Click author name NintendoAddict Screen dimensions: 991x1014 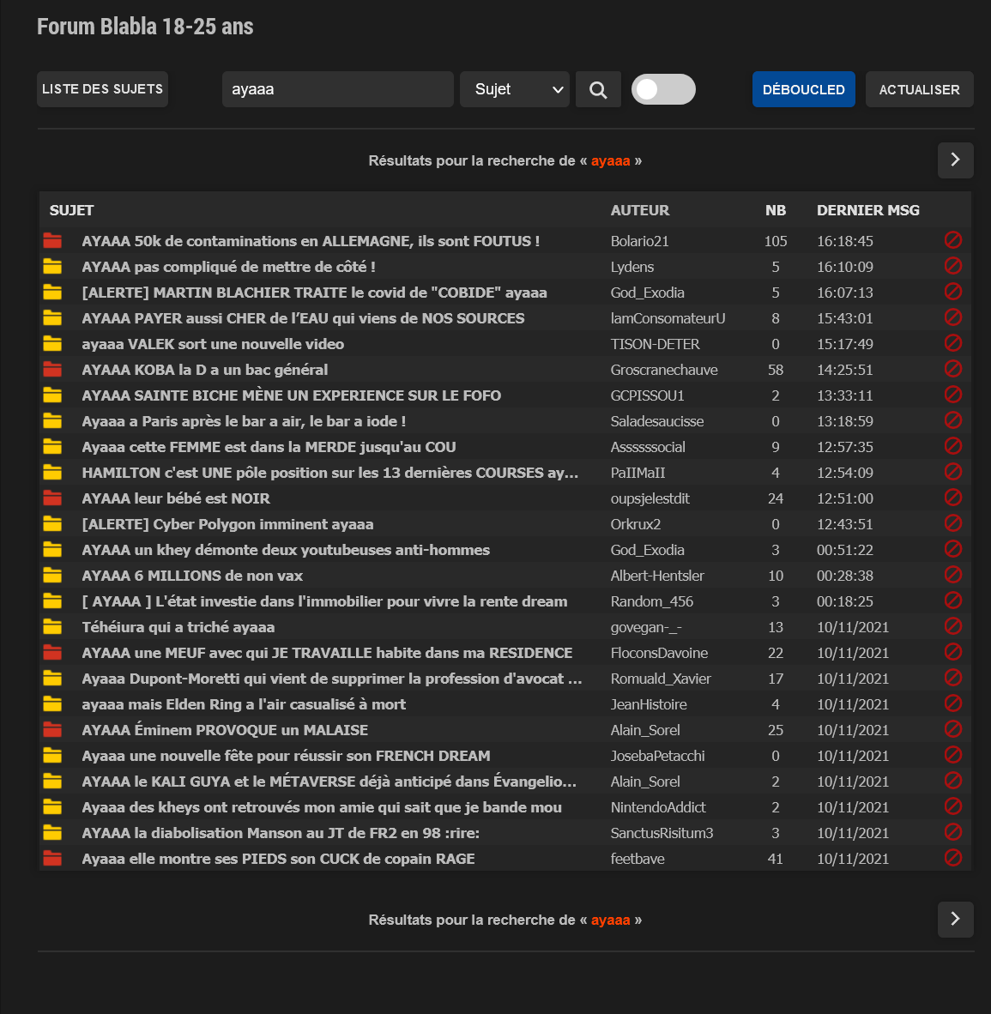point(658,807)
